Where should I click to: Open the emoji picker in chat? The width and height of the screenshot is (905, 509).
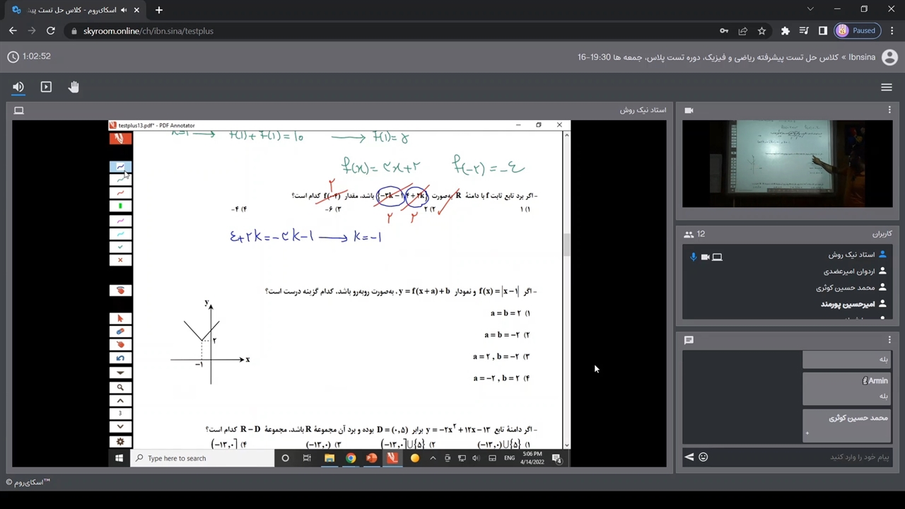703,457
